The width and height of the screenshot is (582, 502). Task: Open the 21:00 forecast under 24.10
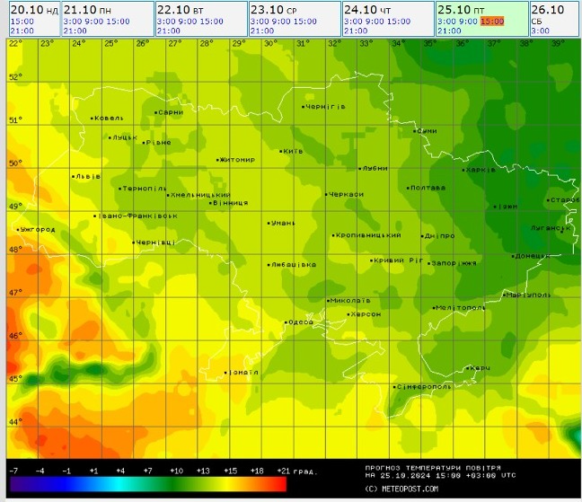(x=355, y=31)
